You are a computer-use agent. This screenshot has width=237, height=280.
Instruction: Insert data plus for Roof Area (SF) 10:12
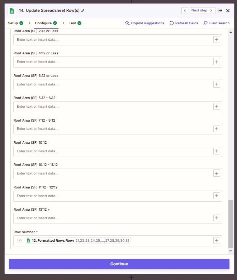[217, 151]
